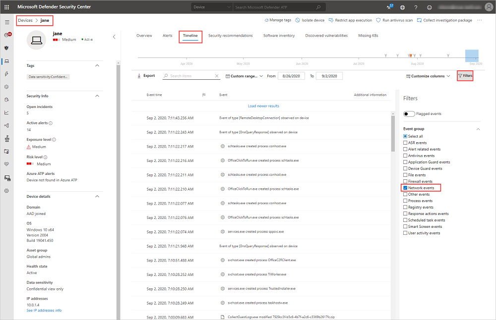Collapse the Event group filter section
Screen dimensions: 496x320
coord(478,129)
